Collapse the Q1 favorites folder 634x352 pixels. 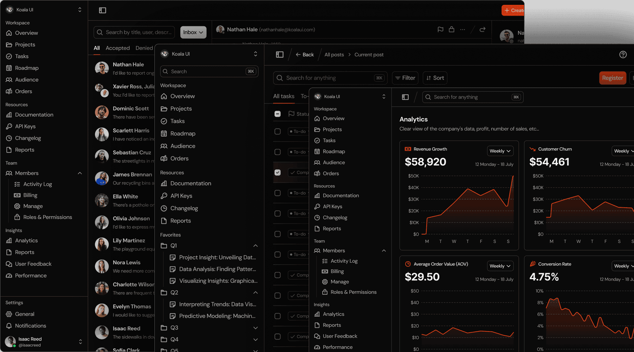256,246
